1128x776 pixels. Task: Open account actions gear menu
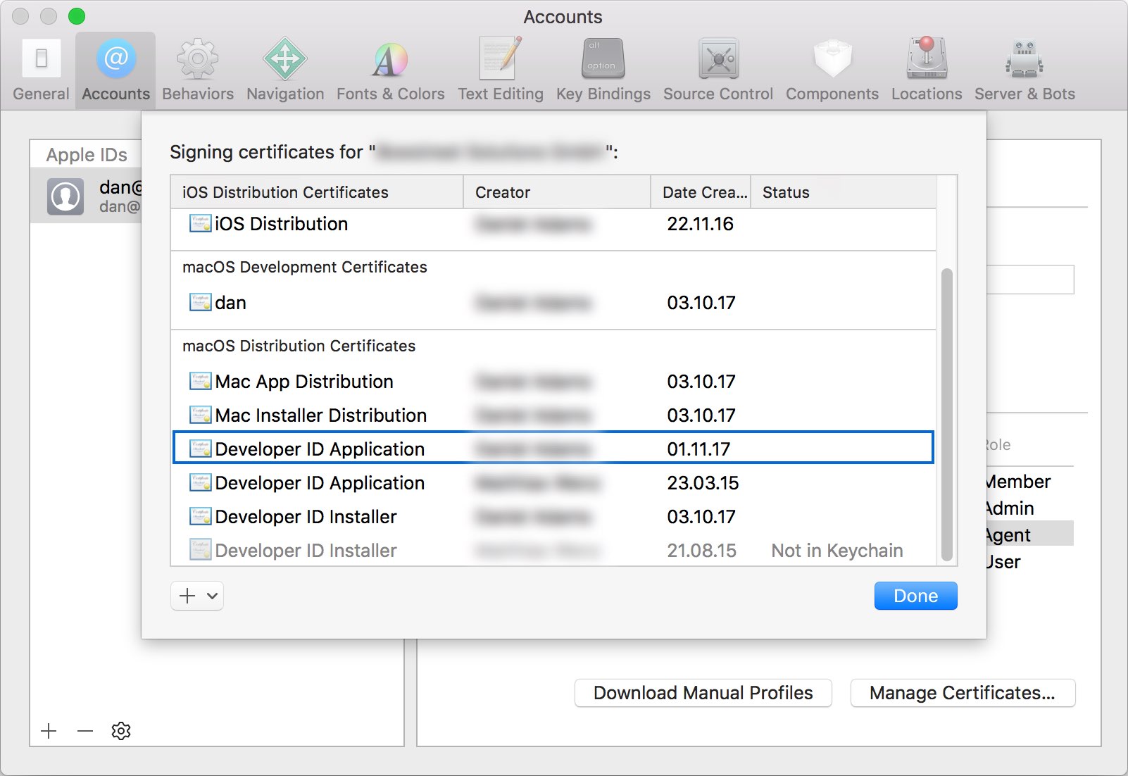[121, 731]
